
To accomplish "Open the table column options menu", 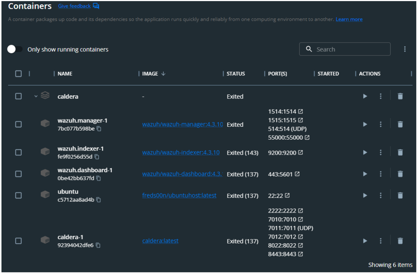I will coord(405,49).
